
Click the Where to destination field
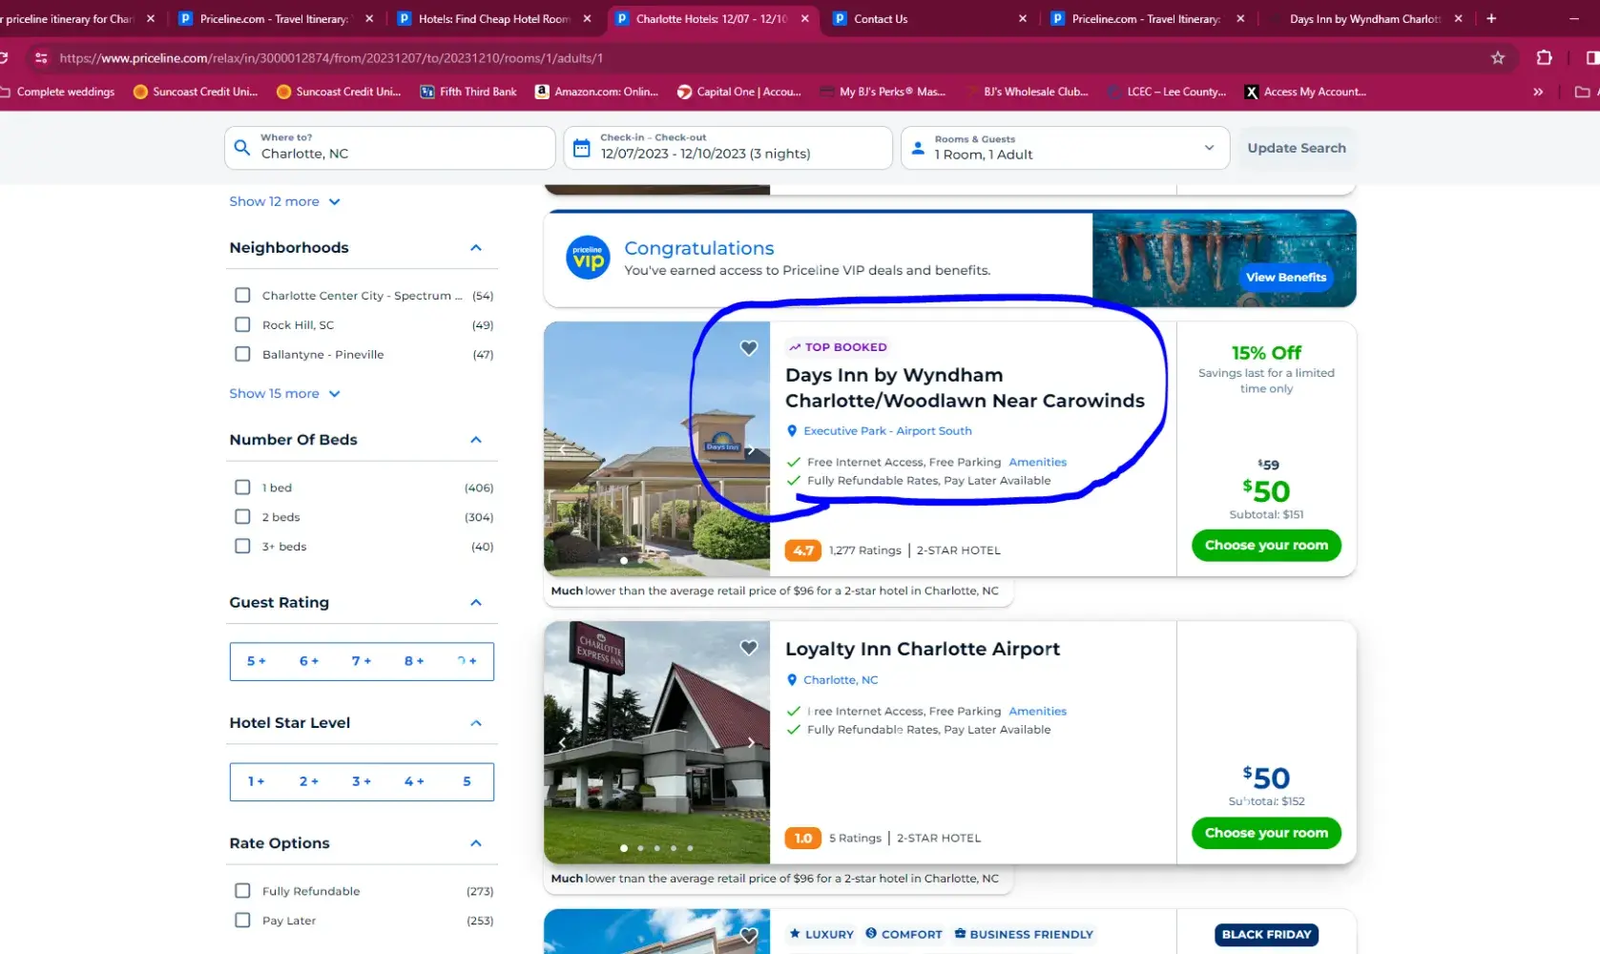point(401,148)
